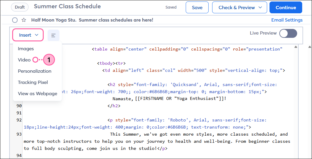Viewport: 312px width, 159px height.
Task: Select Personalization menu entry
Action: click(35, 71)
